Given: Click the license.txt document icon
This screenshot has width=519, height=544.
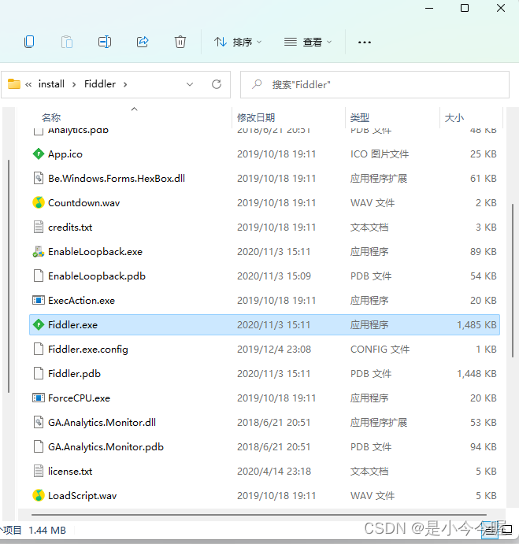Looking at the screenshot, I should point(39,471).
